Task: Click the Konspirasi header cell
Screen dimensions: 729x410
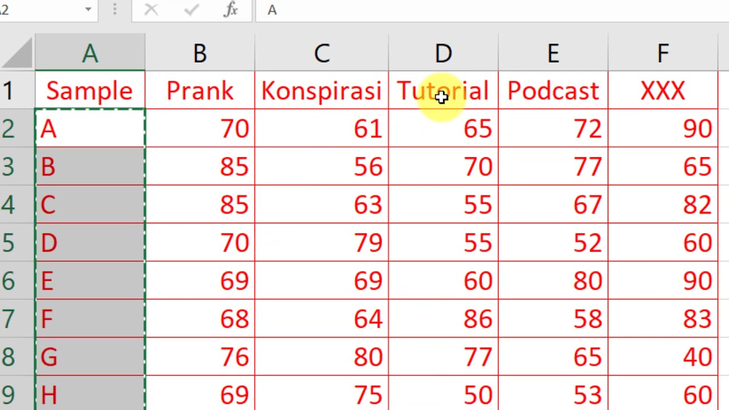Action: (x=322, y=91)
